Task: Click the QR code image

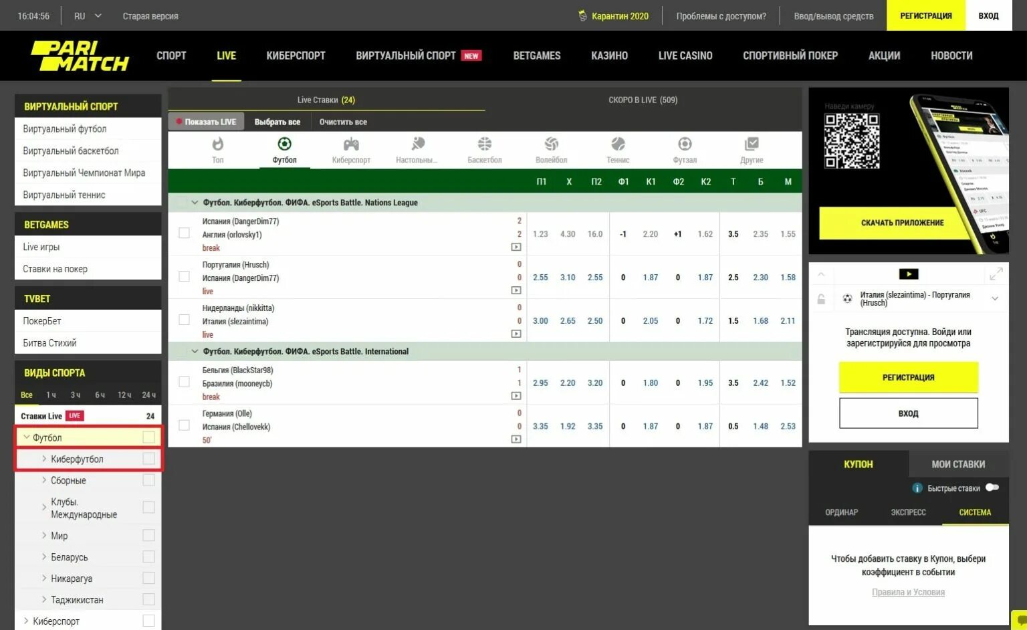Action: coord(851,140)
